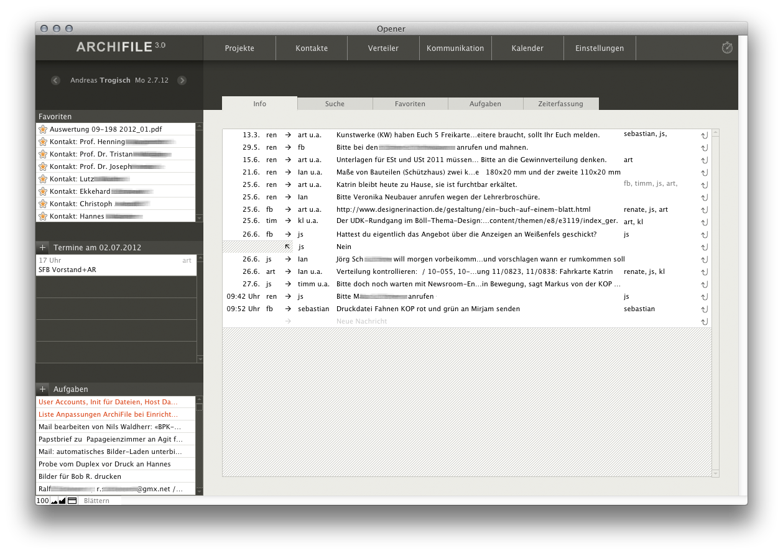783x554 pixels.
Task: Switch to the Zeiterfassung tab
Action: pos(560,104)
